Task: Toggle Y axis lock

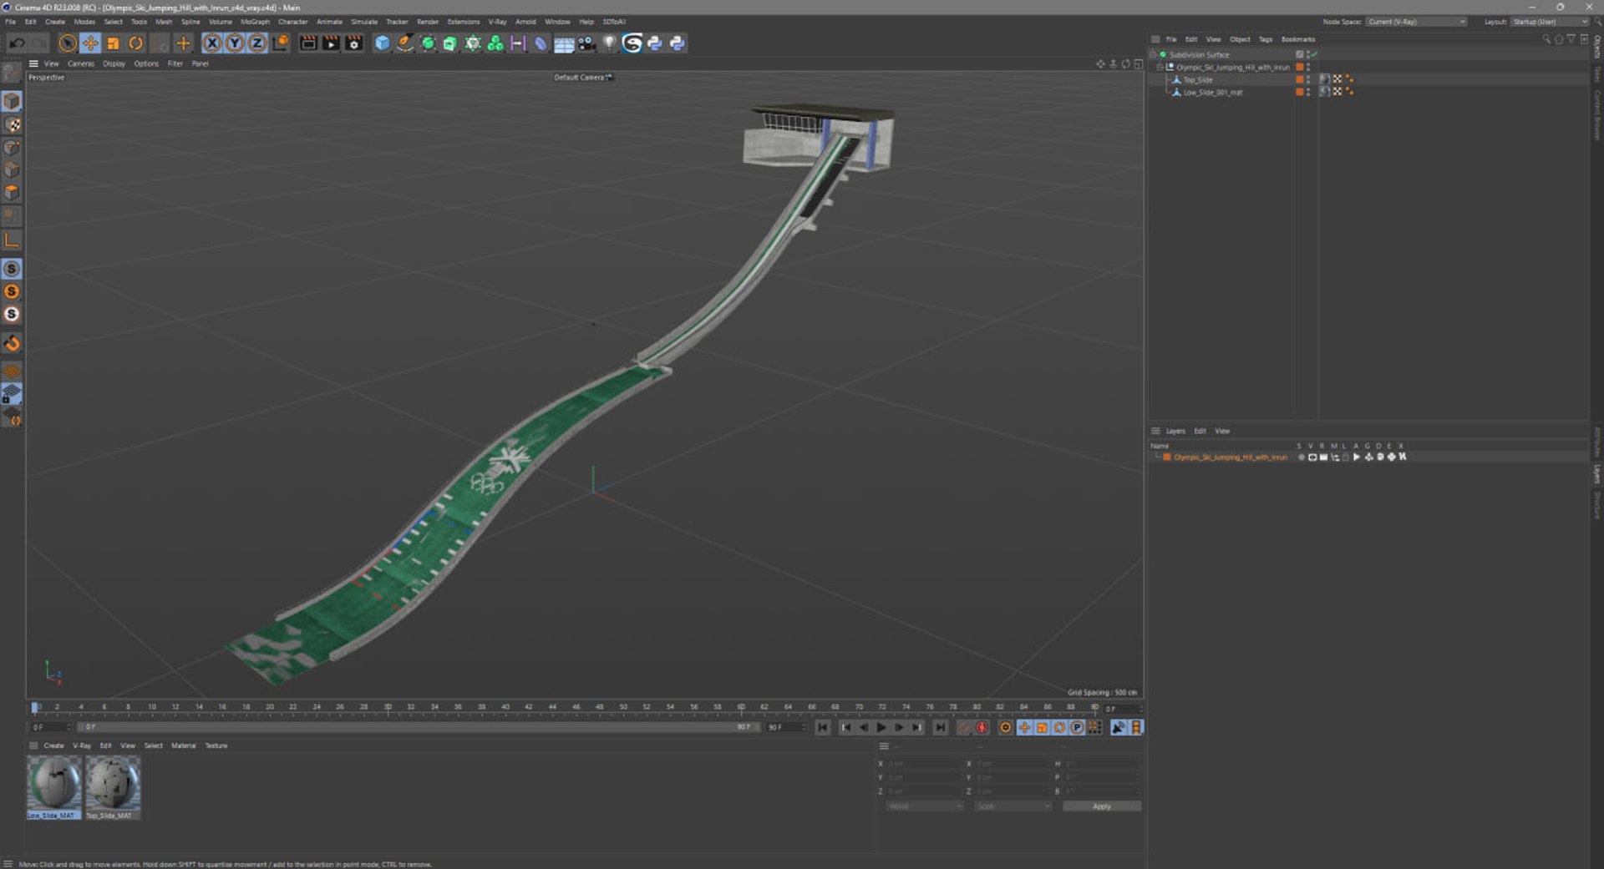Action: [235, 43]
